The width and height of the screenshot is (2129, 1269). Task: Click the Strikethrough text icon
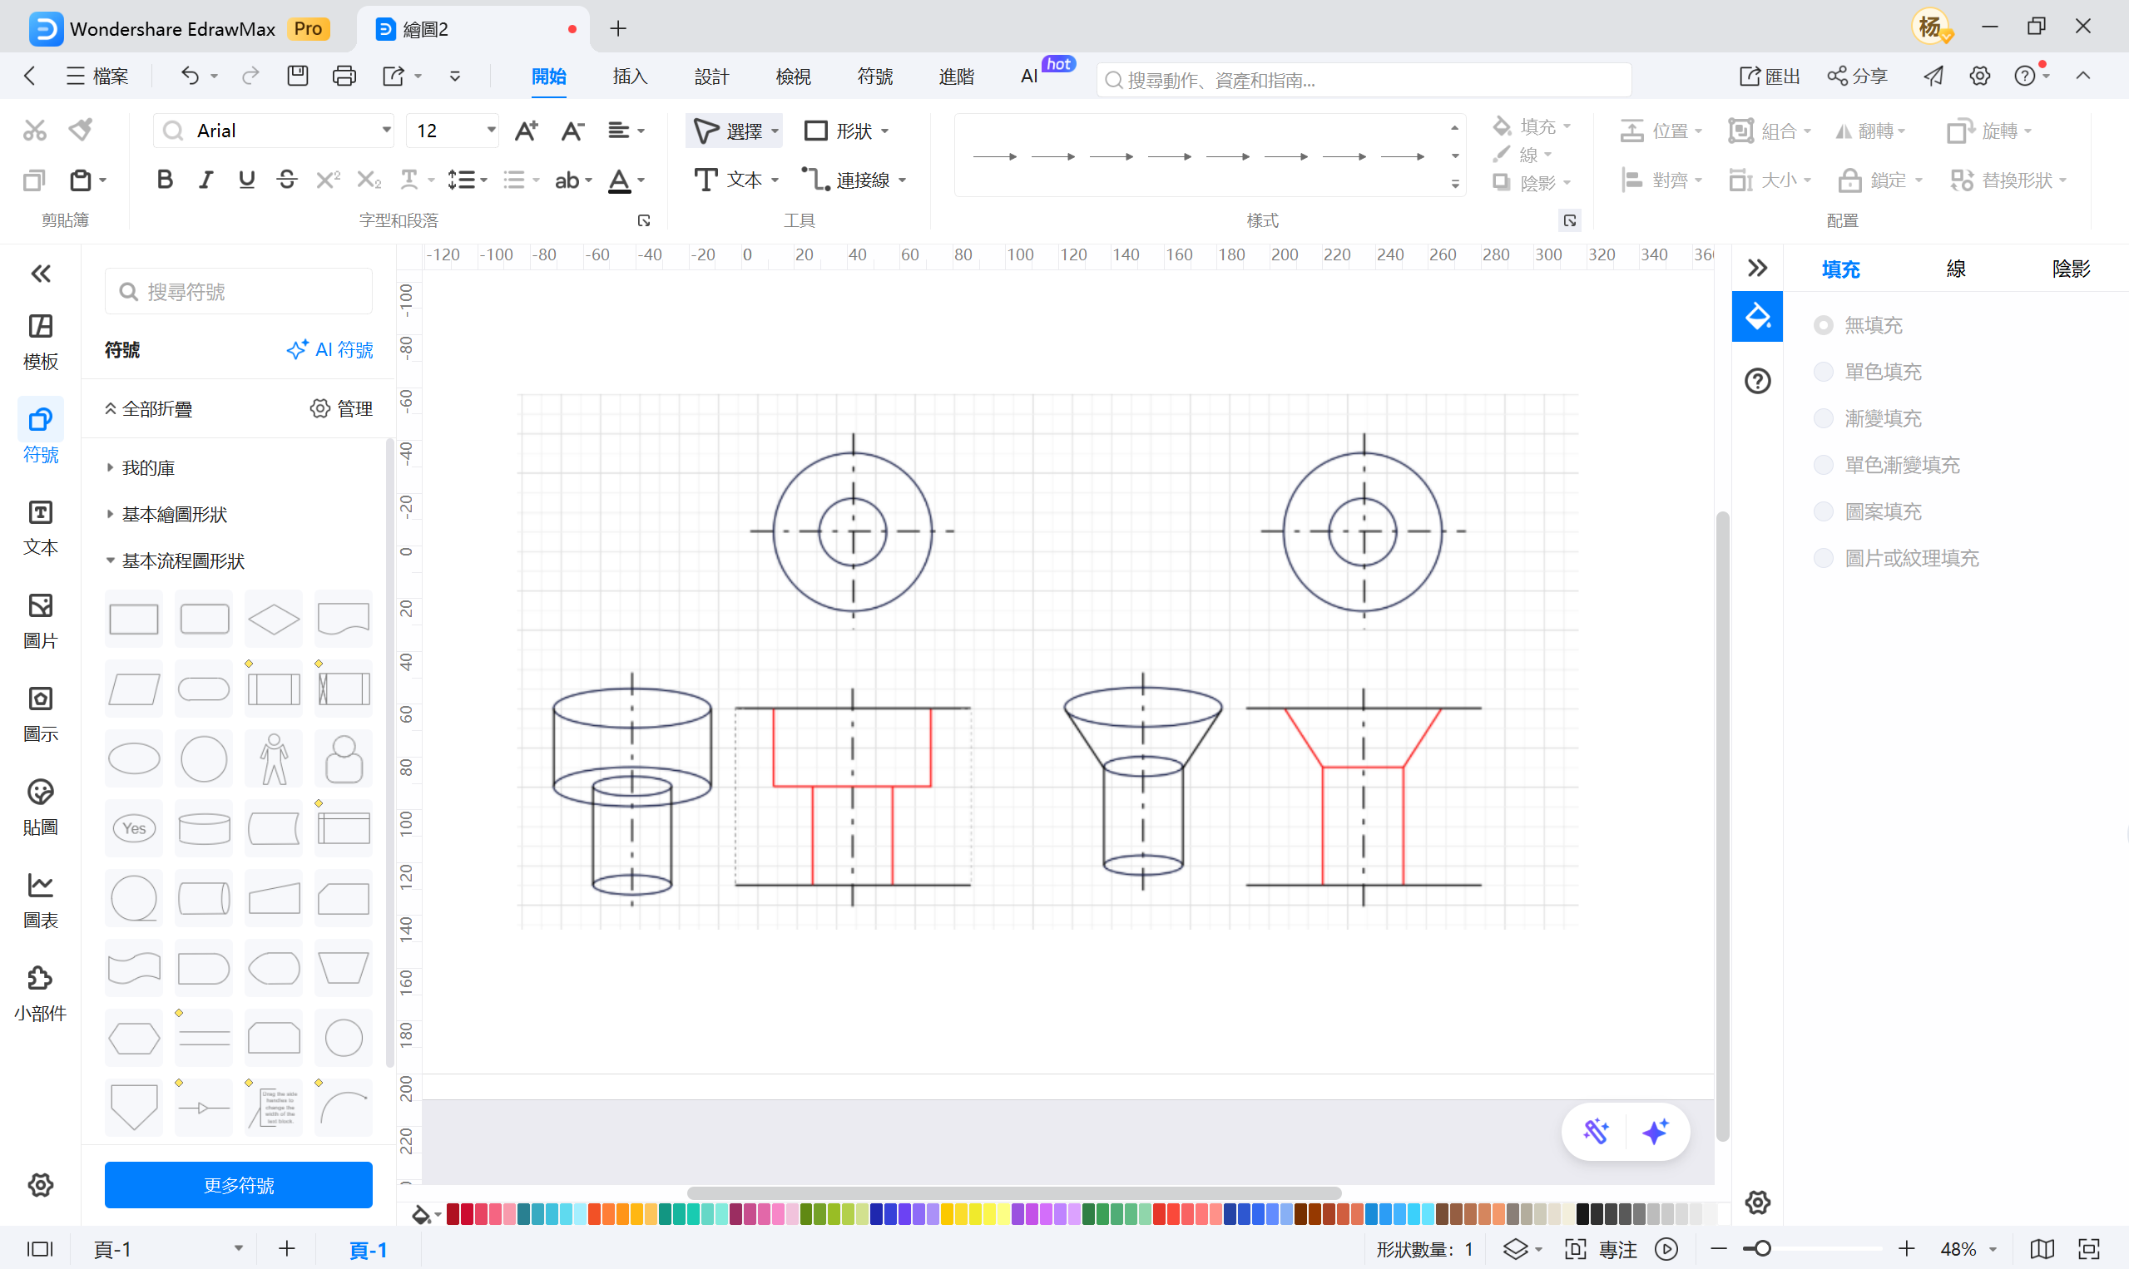coord(287,180)
